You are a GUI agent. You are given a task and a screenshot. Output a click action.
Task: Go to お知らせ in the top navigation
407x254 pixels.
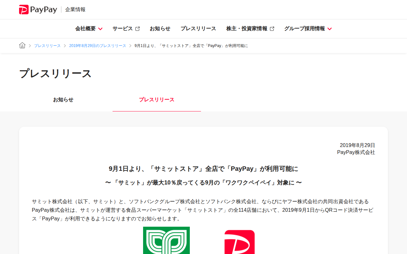160,29
